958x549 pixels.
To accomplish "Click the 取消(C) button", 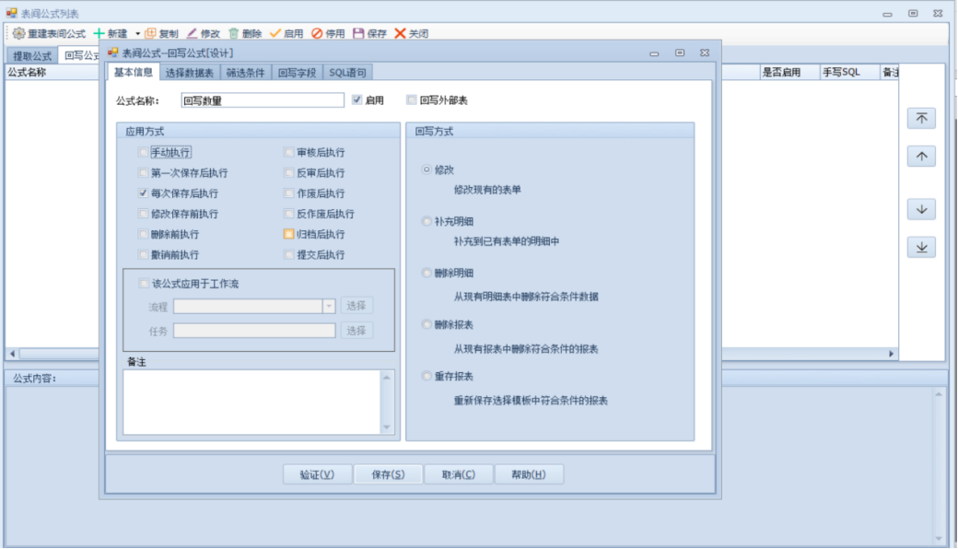I will tap(458, 474).
